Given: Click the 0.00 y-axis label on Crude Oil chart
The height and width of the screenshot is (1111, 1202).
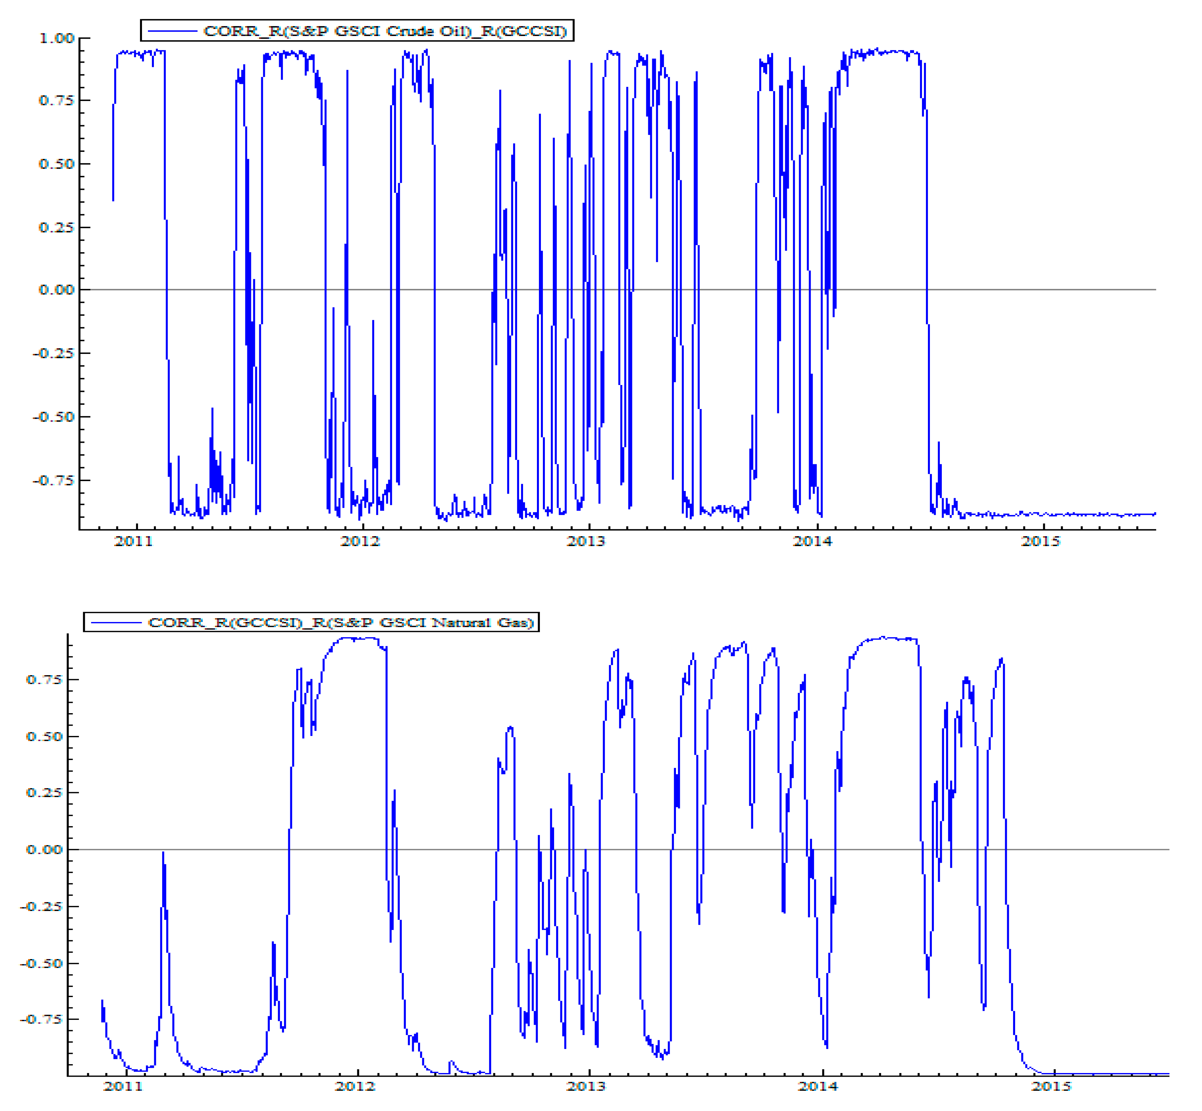Looking at the screenshot, I should tap(56, 290).
